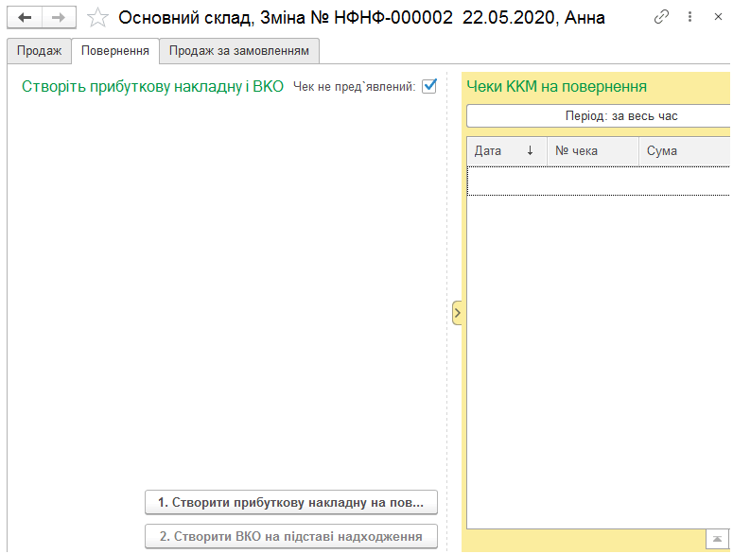Viewport: 733px width, 554px height.
Task: Switch to the Продаж tab
Action: (40, 51)
